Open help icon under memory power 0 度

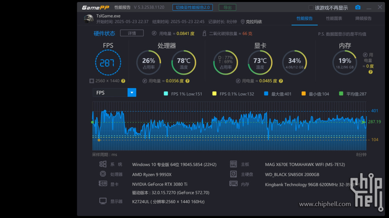[370, 72]
